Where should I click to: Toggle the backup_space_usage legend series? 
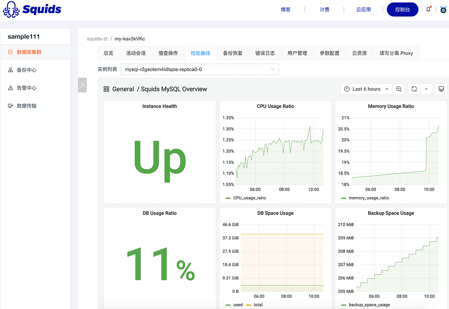(x=369, y=305)
